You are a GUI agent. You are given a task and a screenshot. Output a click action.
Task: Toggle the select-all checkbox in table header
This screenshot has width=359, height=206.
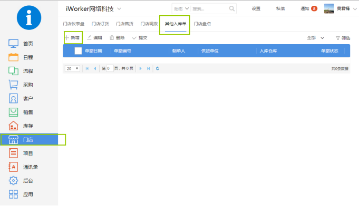click(78, 51)
